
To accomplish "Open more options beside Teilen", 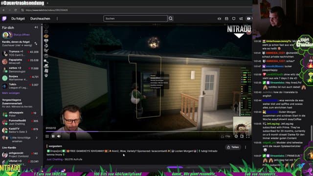I will tap(246, 147).
